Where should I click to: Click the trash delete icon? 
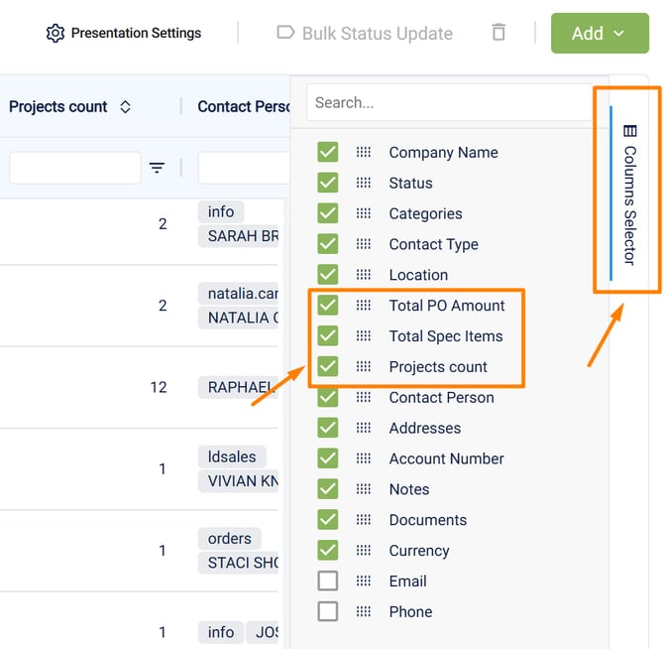[x=498, y=33]
